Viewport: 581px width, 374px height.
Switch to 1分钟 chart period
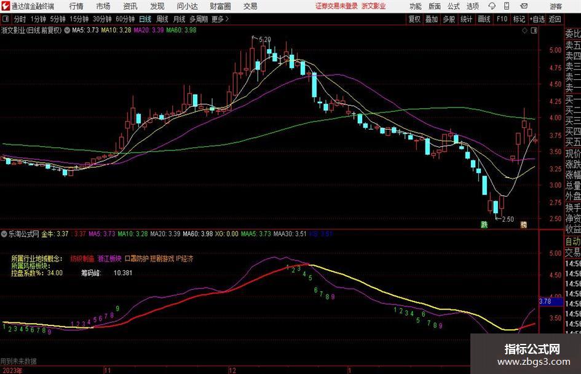38,19
